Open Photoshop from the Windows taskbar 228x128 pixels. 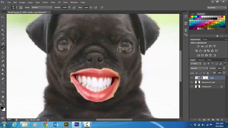[77, 124]
